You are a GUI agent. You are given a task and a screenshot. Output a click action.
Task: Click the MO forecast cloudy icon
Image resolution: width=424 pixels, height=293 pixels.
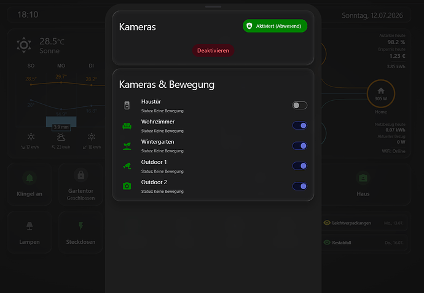point(61,137)
